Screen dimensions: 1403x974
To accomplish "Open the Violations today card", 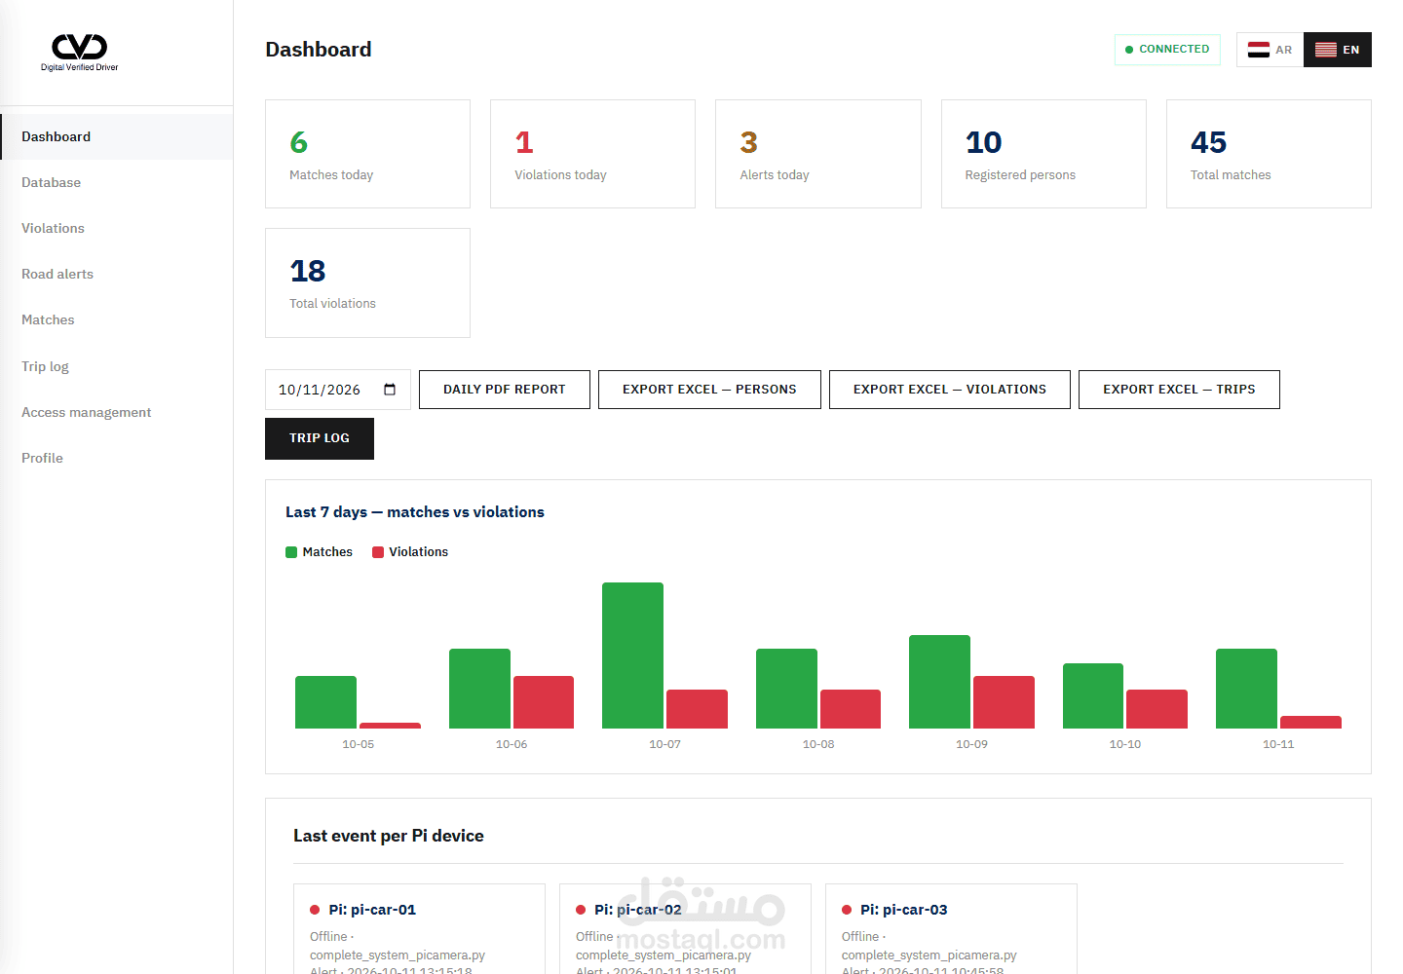I will tap(592, 154).
